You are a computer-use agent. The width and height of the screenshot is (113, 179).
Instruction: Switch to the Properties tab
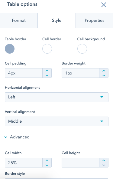[94, 21]
